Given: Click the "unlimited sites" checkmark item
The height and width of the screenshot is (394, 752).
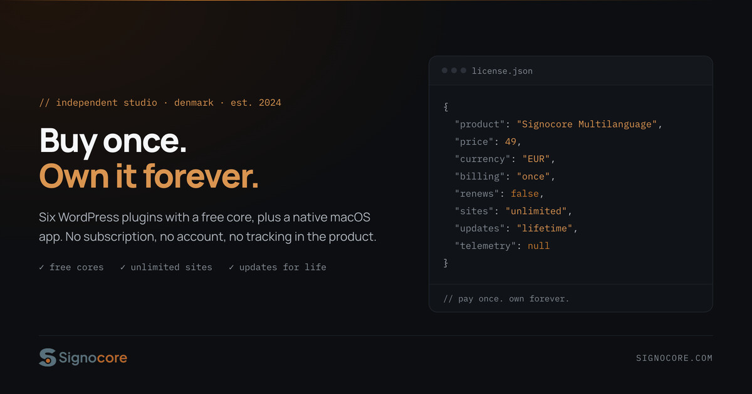Looking at the screenshot, I should [x=166, y=267].
